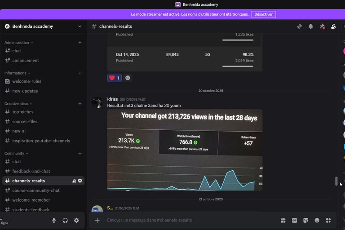345x230 pixels.
Task: Open the Oct 14, 2025 stats image
Action: [185, 52]
